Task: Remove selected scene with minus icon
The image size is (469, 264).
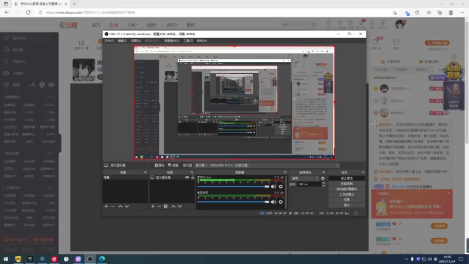Action: pos(113,207)
